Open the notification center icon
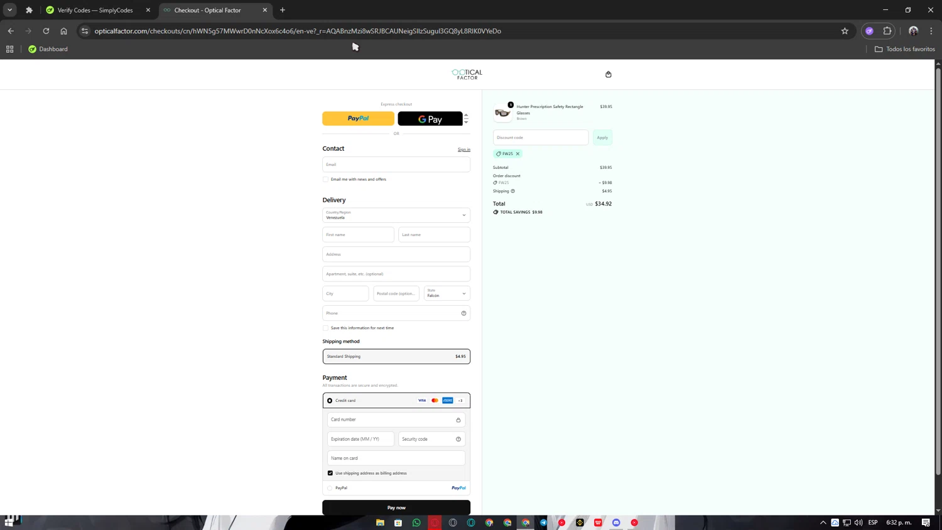The image size is (942, 530). click(x=926, y=522)
